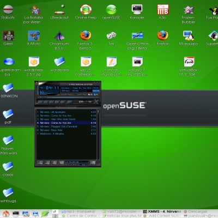Viewport: 218px width, 218px height.
Task: Click the XMMS volume slider
Action: (x=69, y=94)
